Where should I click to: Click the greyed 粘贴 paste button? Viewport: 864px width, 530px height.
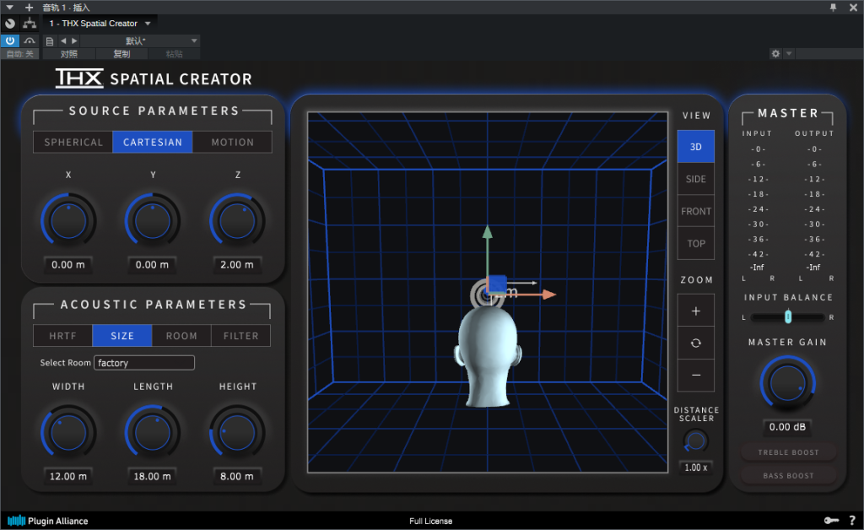coord(174,53)
